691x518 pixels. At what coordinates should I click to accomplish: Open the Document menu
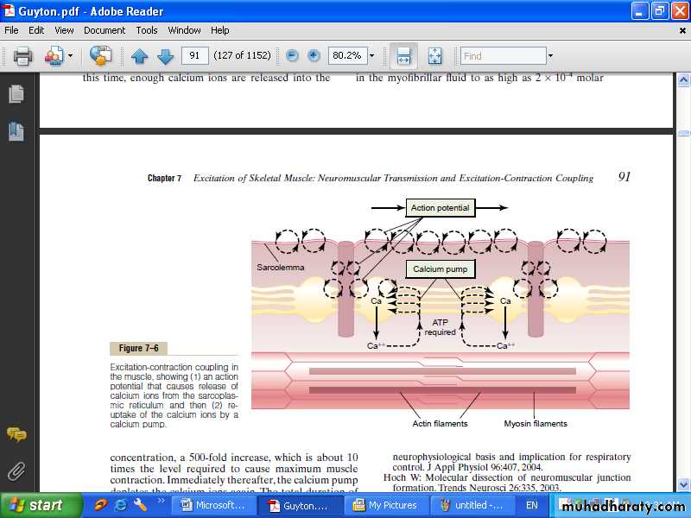point(105,30)
